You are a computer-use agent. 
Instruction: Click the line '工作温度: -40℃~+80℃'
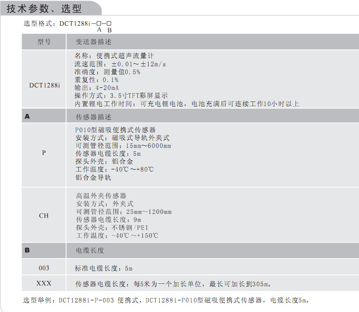tap(115, 169)
